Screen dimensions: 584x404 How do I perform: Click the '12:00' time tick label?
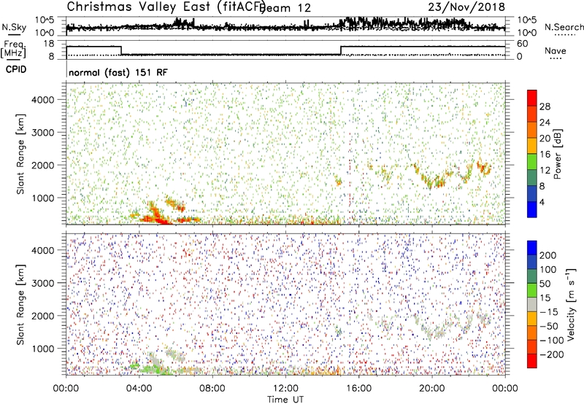[285, 389]
